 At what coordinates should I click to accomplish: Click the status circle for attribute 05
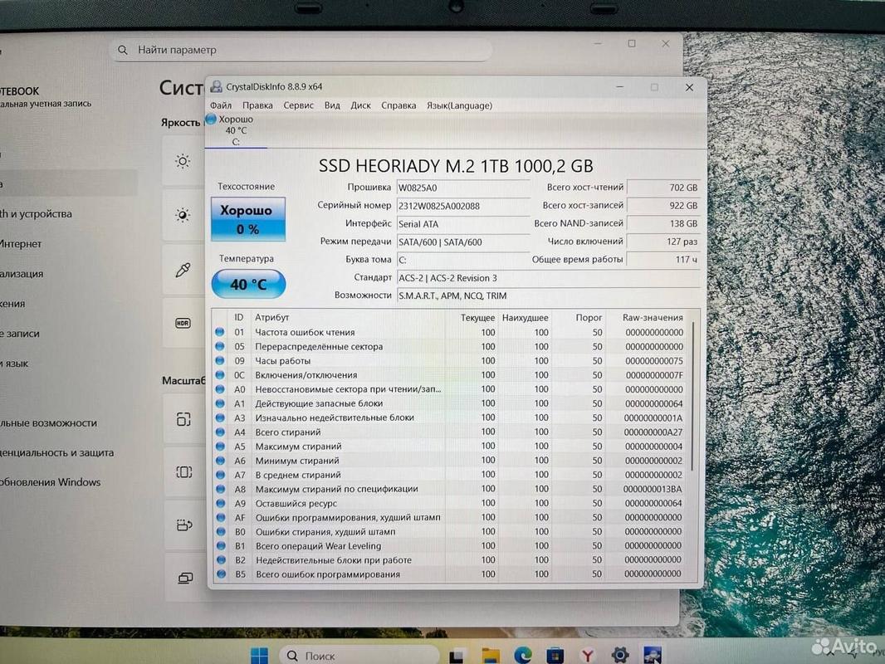(219, 346)
